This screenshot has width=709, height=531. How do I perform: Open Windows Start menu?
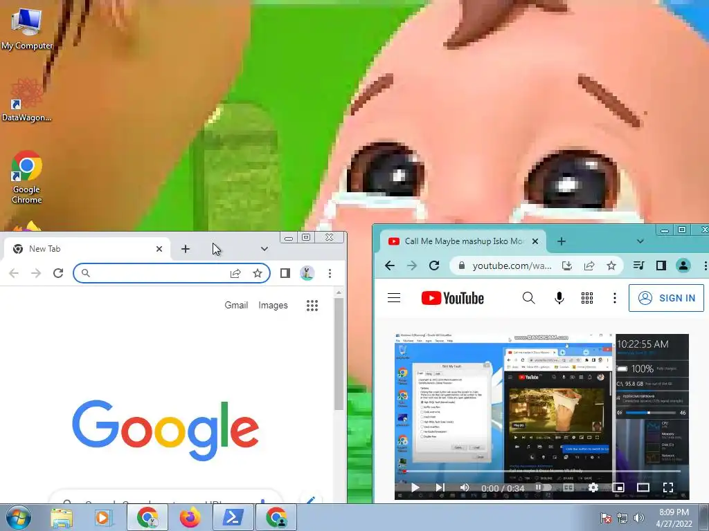click(19, 517)
